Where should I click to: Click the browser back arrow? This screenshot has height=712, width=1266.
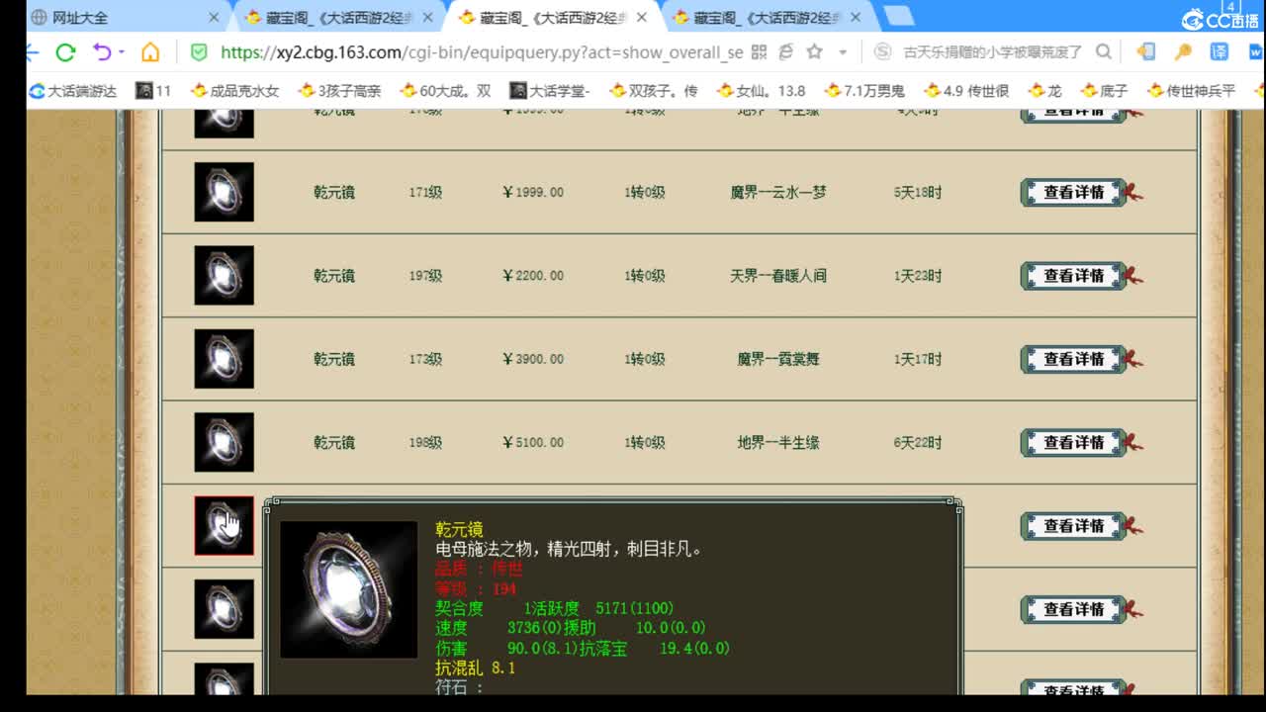pyautogui.click(x=33, y=52)
